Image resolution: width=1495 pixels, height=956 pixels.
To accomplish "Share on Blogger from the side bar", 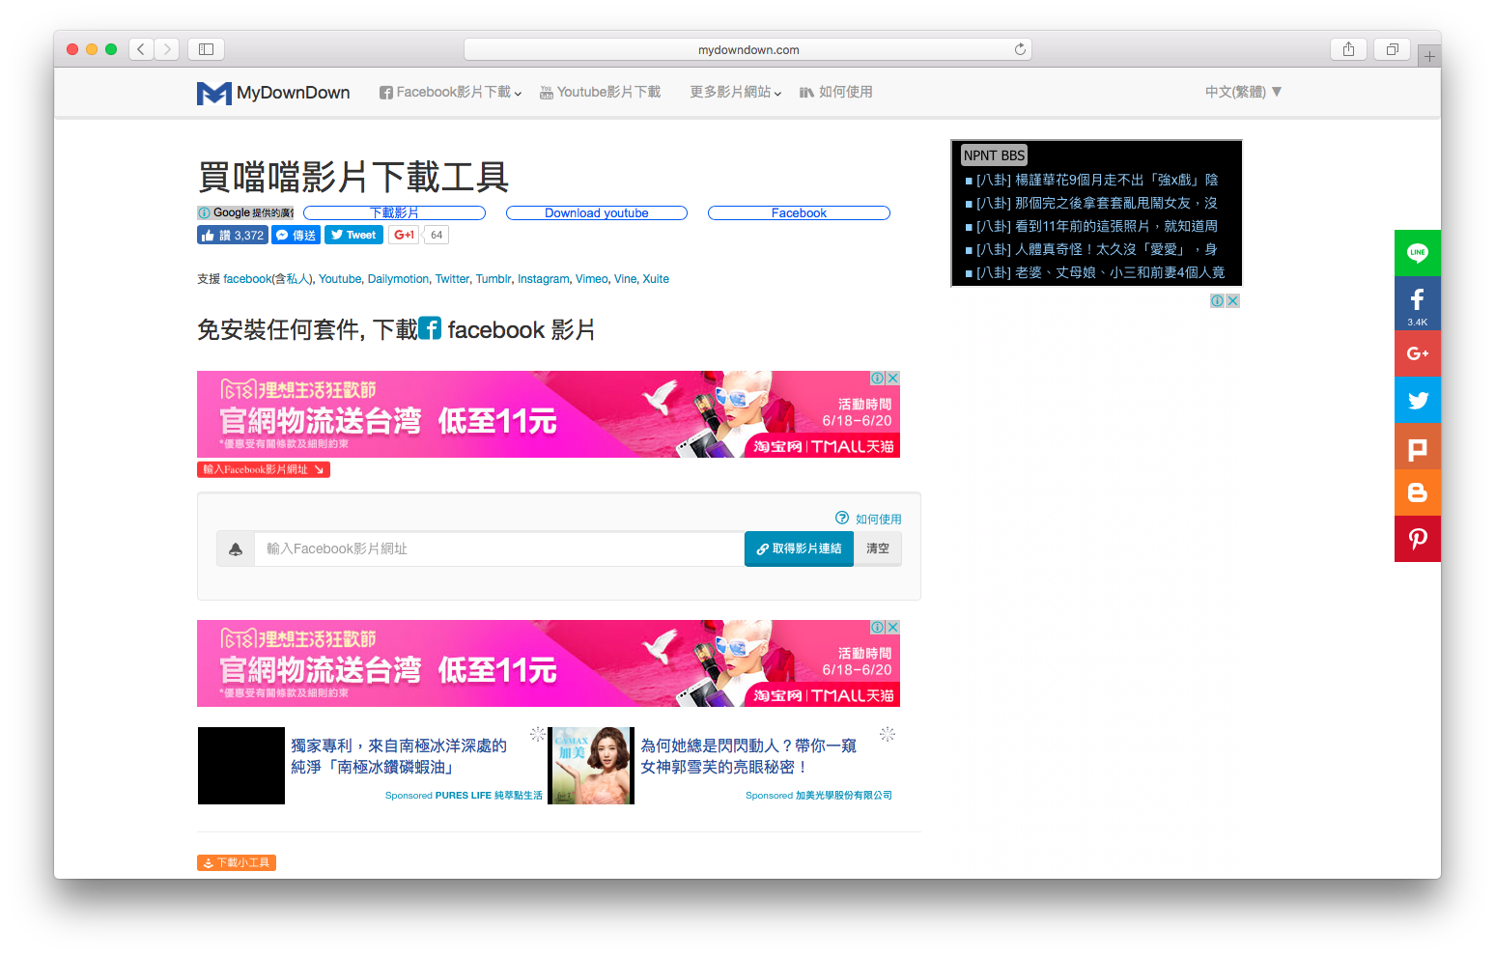I will (1417, 492).
